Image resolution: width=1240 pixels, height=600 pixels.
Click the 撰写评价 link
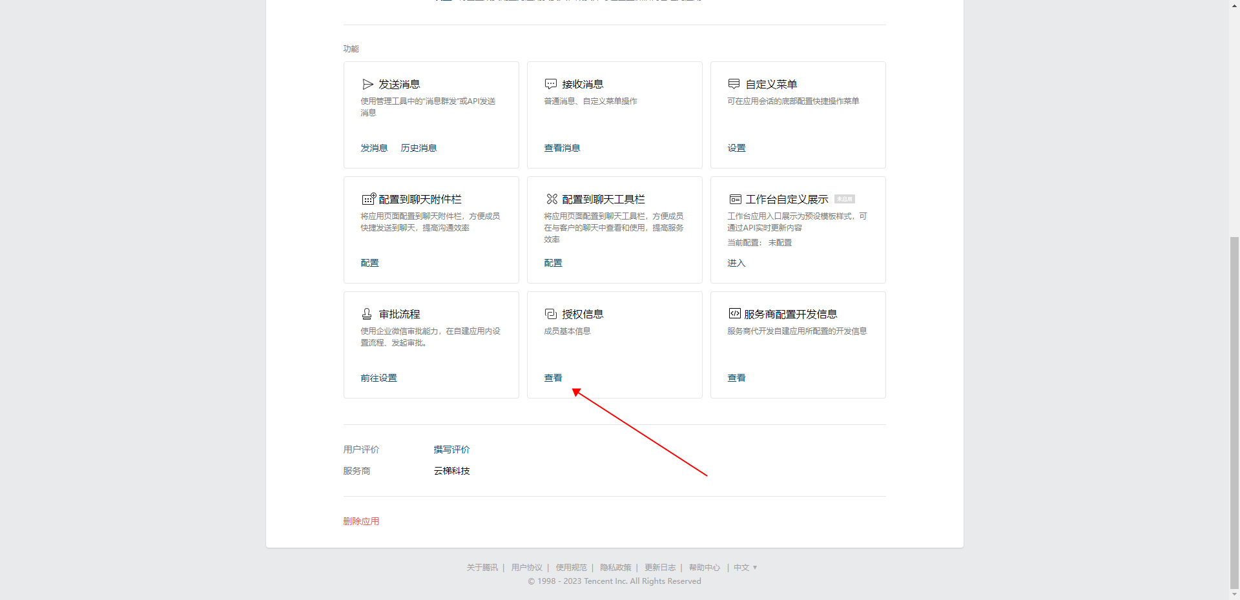pyautogui.click(x=451, y=450)
